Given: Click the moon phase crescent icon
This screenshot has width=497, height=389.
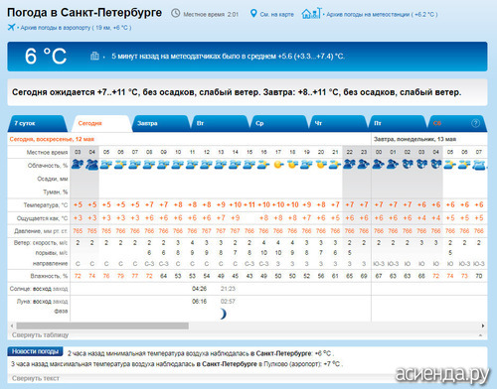Looking at the screenshot, I should pos(224,314).
